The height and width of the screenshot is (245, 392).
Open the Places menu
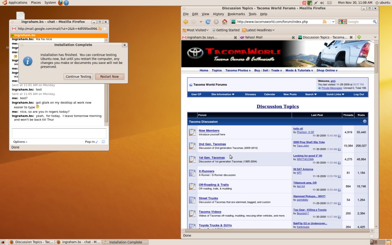click(36, 3)
